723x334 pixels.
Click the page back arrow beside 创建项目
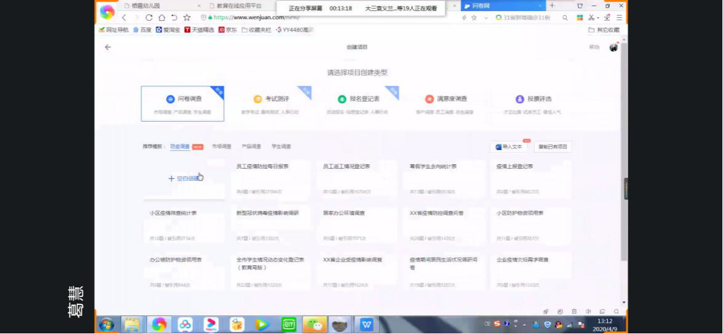[108, 47]
